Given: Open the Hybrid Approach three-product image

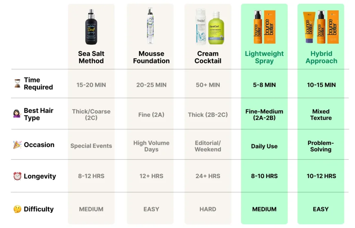Looking at the screenshot, I should (321, 27).
